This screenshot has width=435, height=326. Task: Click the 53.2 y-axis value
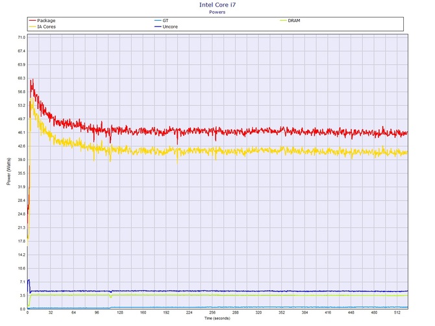21,105
